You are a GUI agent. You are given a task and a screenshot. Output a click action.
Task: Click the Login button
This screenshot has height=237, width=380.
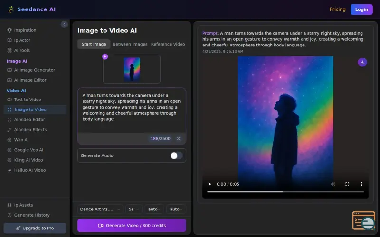[x=361, y=9]
